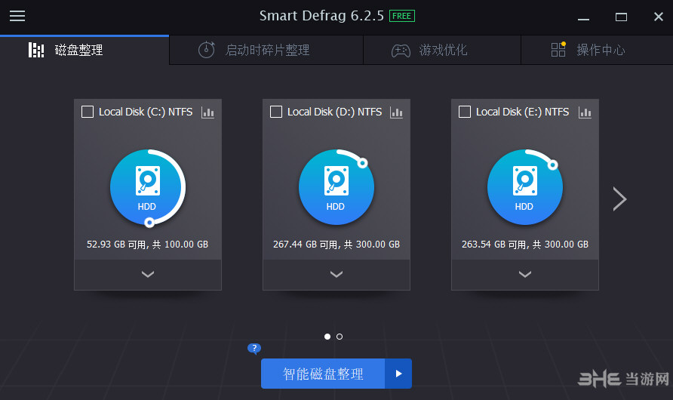Open fragmentation chart for Local Disk (D:)
Screen dimensions: 673x400
pos(396,112)
